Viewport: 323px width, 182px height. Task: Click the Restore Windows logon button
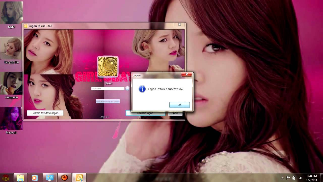(x=45, y=113)
